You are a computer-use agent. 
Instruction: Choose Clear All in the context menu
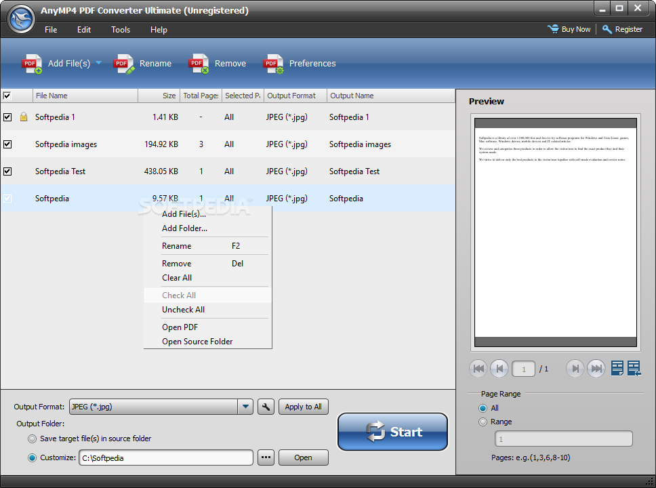click(208, 278)
